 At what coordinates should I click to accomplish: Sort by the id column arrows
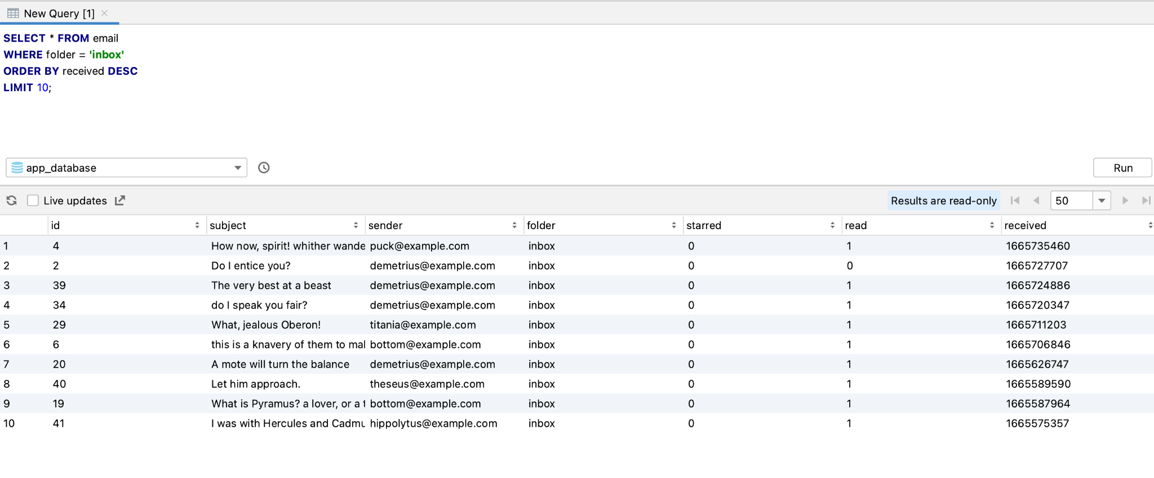click(x=197, y=225)
